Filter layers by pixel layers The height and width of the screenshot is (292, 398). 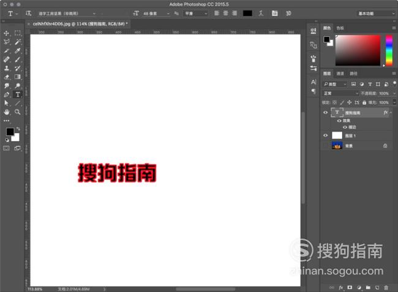click(353, 84)
